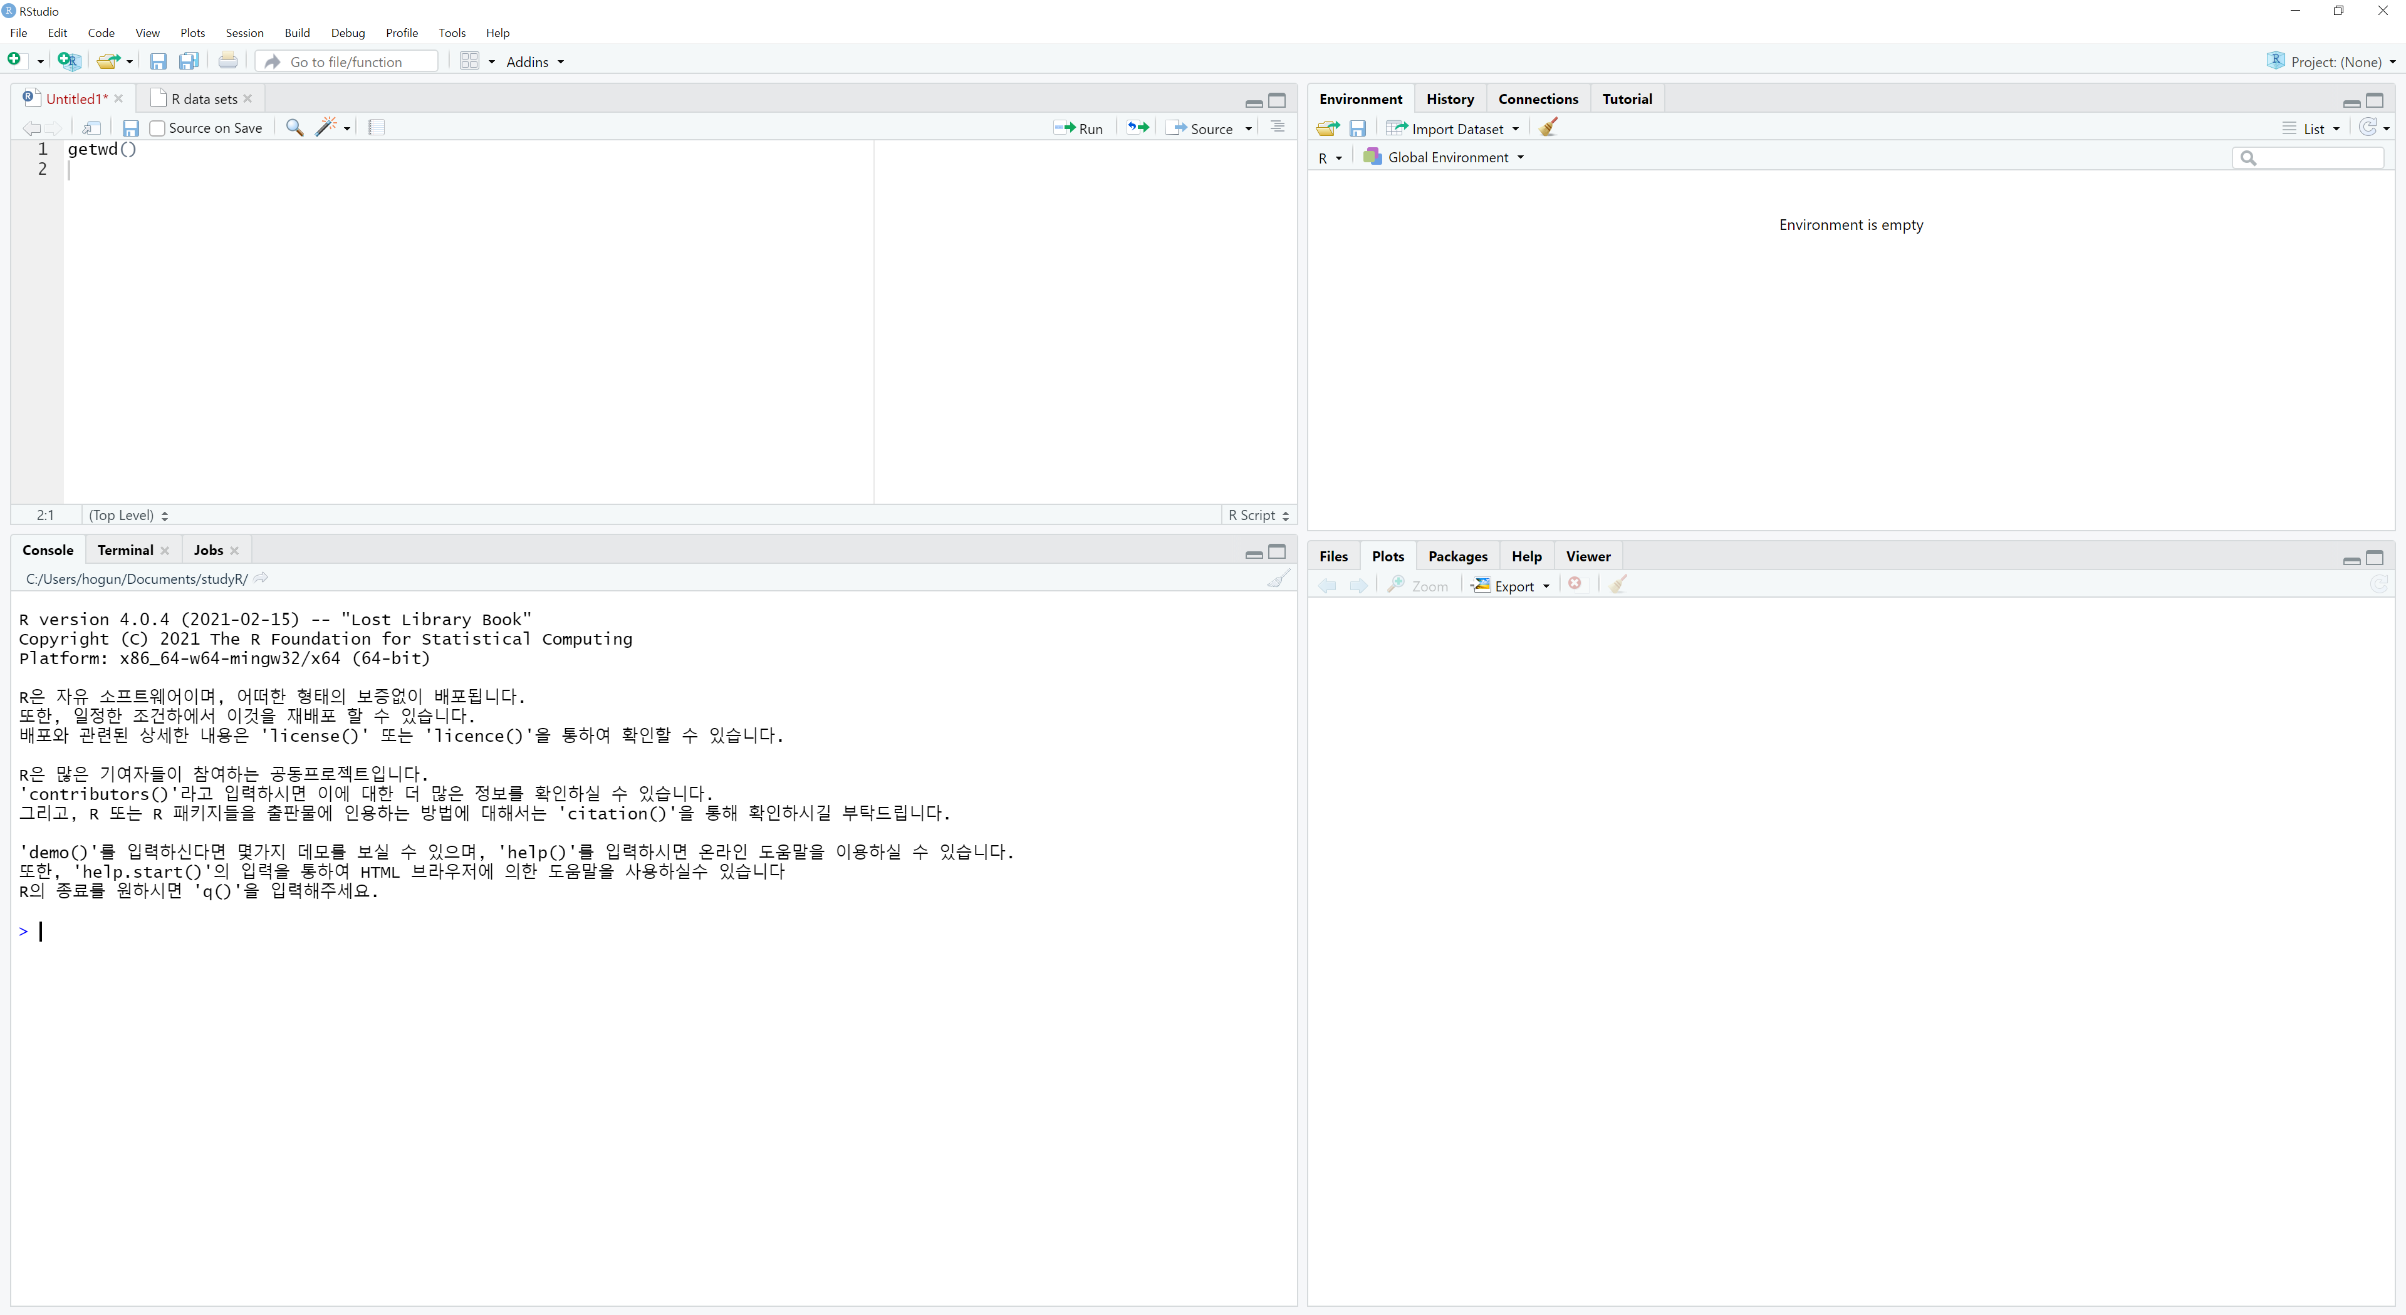Click the compile report notebook icon
The image size is (2406, 1315).
point(377,128)
